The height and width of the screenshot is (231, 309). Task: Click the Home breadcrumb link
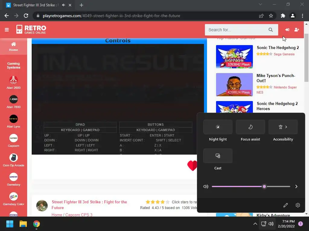57,215
